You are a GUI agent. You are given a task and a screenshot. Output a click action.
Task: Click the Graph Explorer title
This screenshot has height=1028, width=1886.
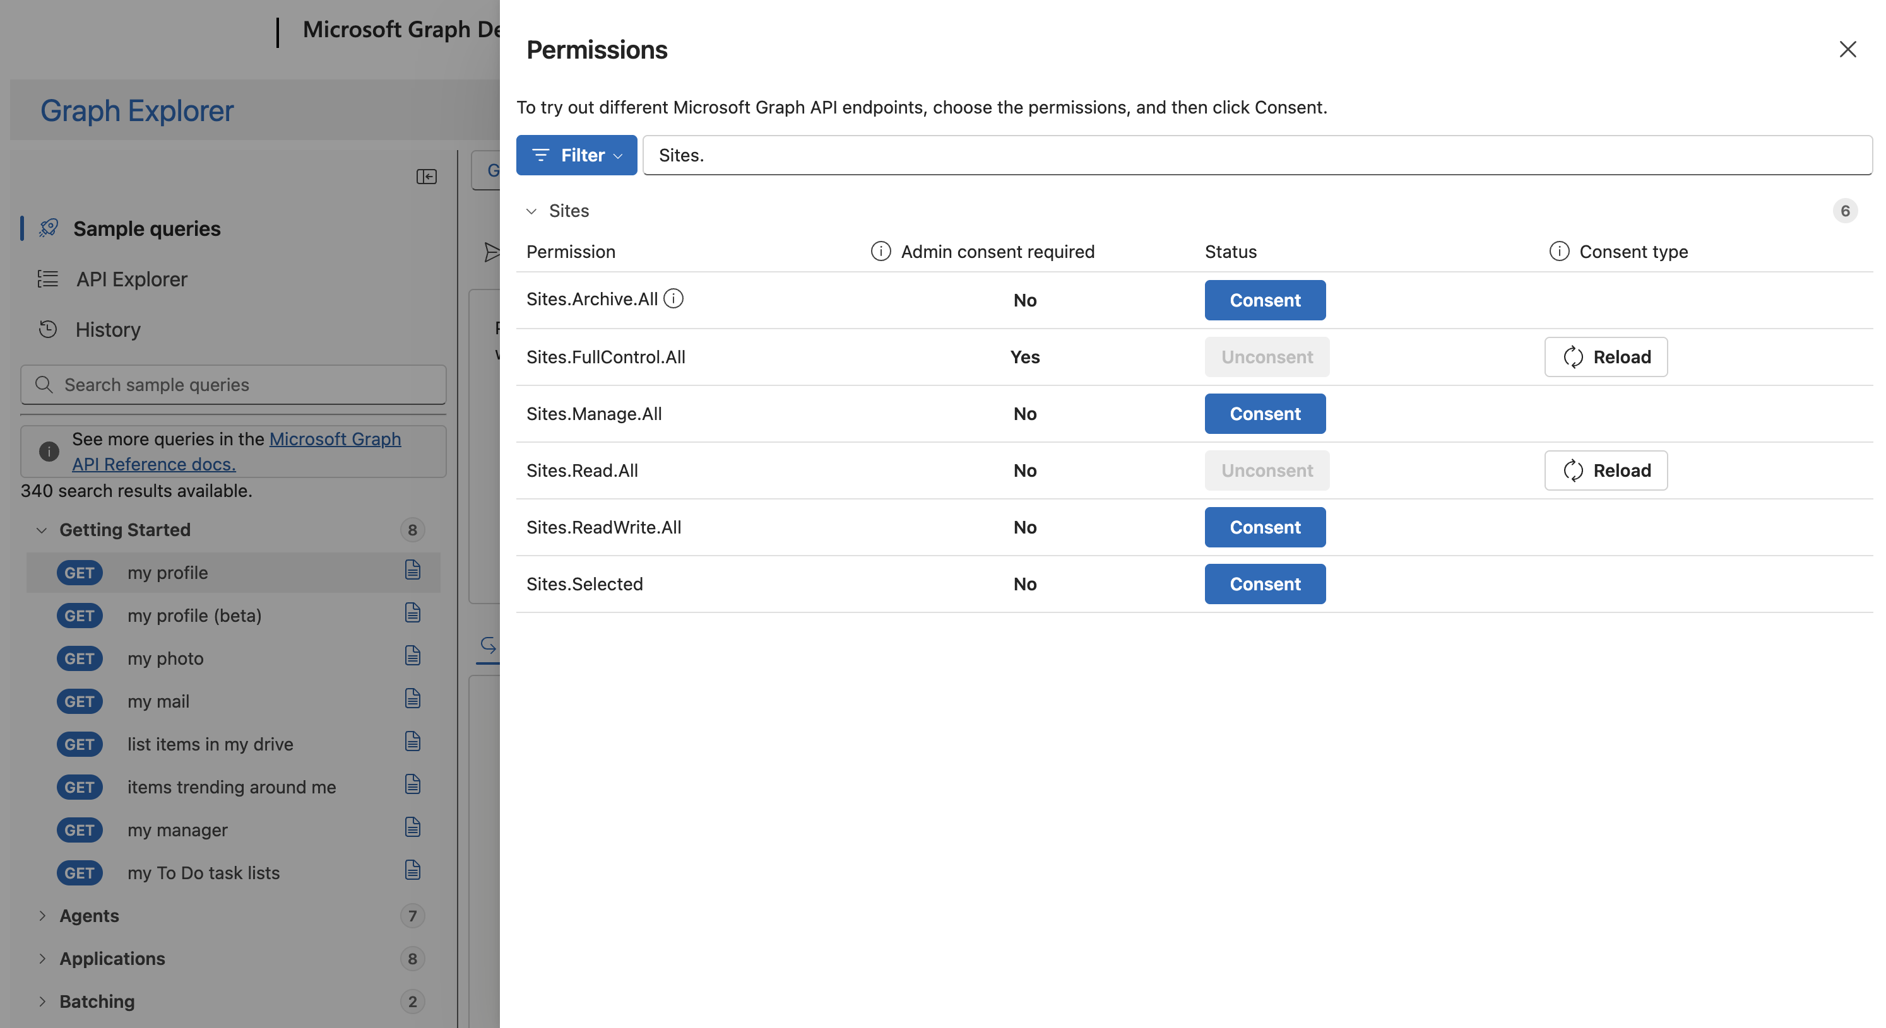[x=137, y=110]
